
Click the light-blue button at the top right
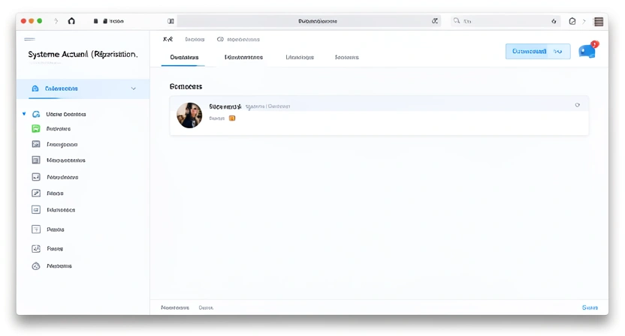coord(538,51)
